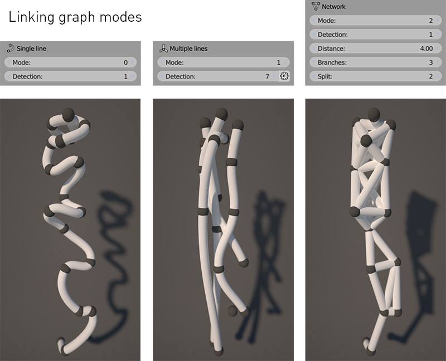The height and width of the screenshot is (361, 446).
Task: Open the gear settings next to Detection 7
Action: click(284, 76)
